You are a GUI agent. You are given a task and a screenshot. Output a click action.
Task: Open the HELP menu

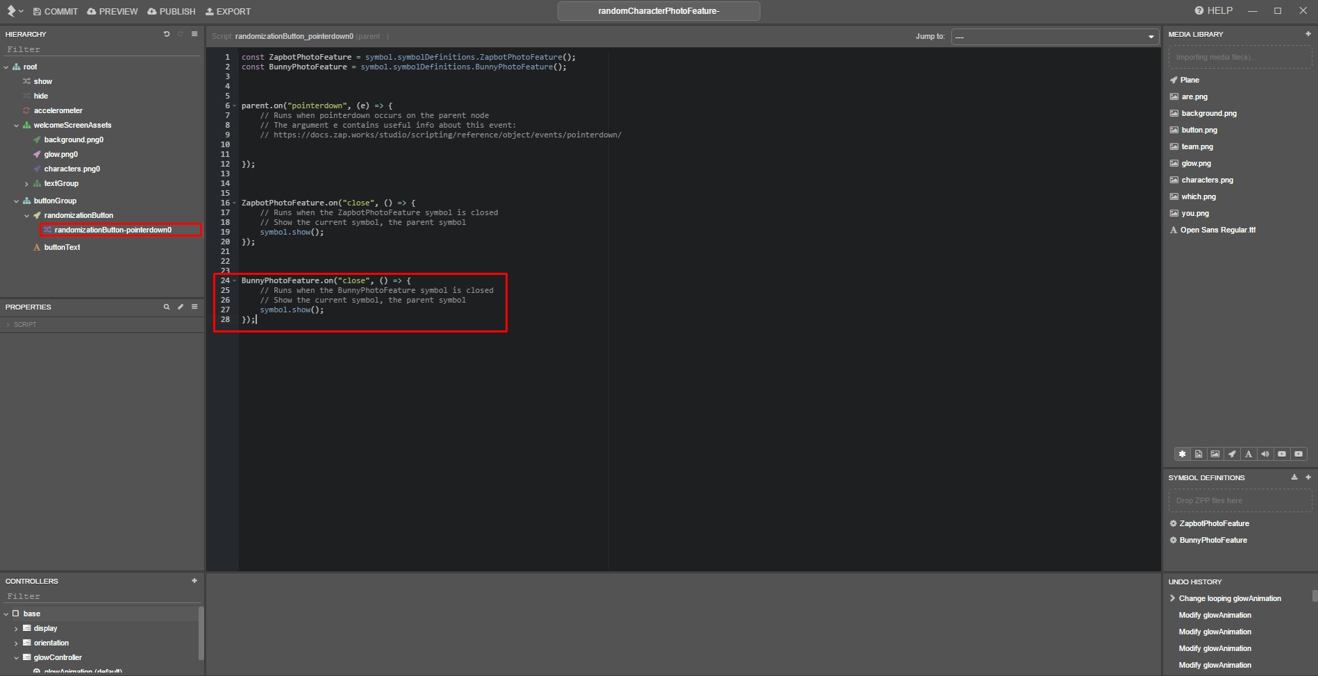click(1214, 10)
